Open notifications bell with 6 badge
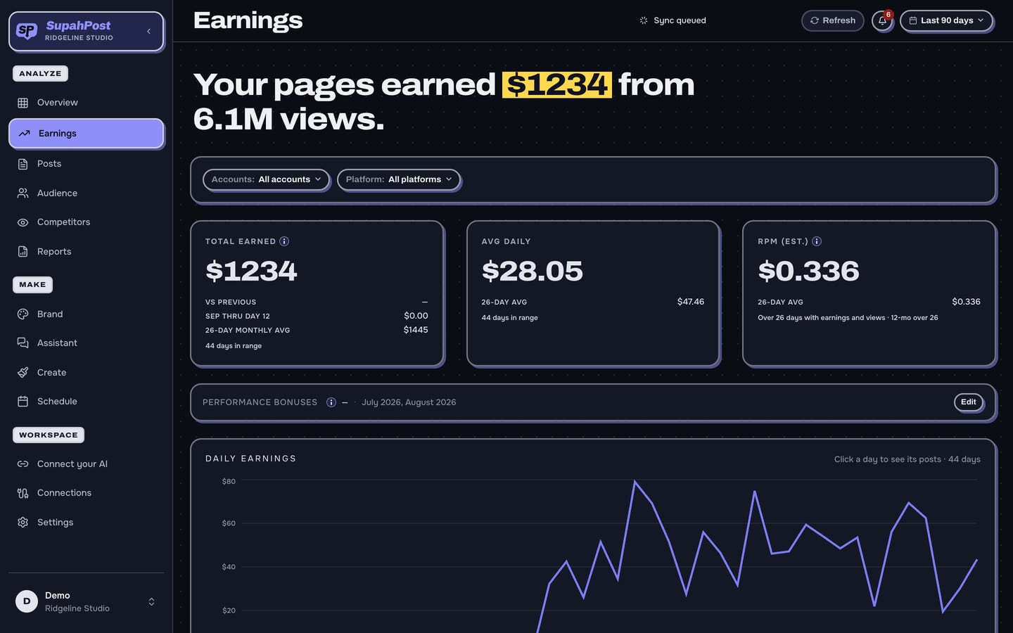Image resolution: width=1013 pixels, height=633 pixels. click(x=882, y=20)
